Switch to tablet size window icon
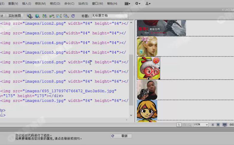 218,125
